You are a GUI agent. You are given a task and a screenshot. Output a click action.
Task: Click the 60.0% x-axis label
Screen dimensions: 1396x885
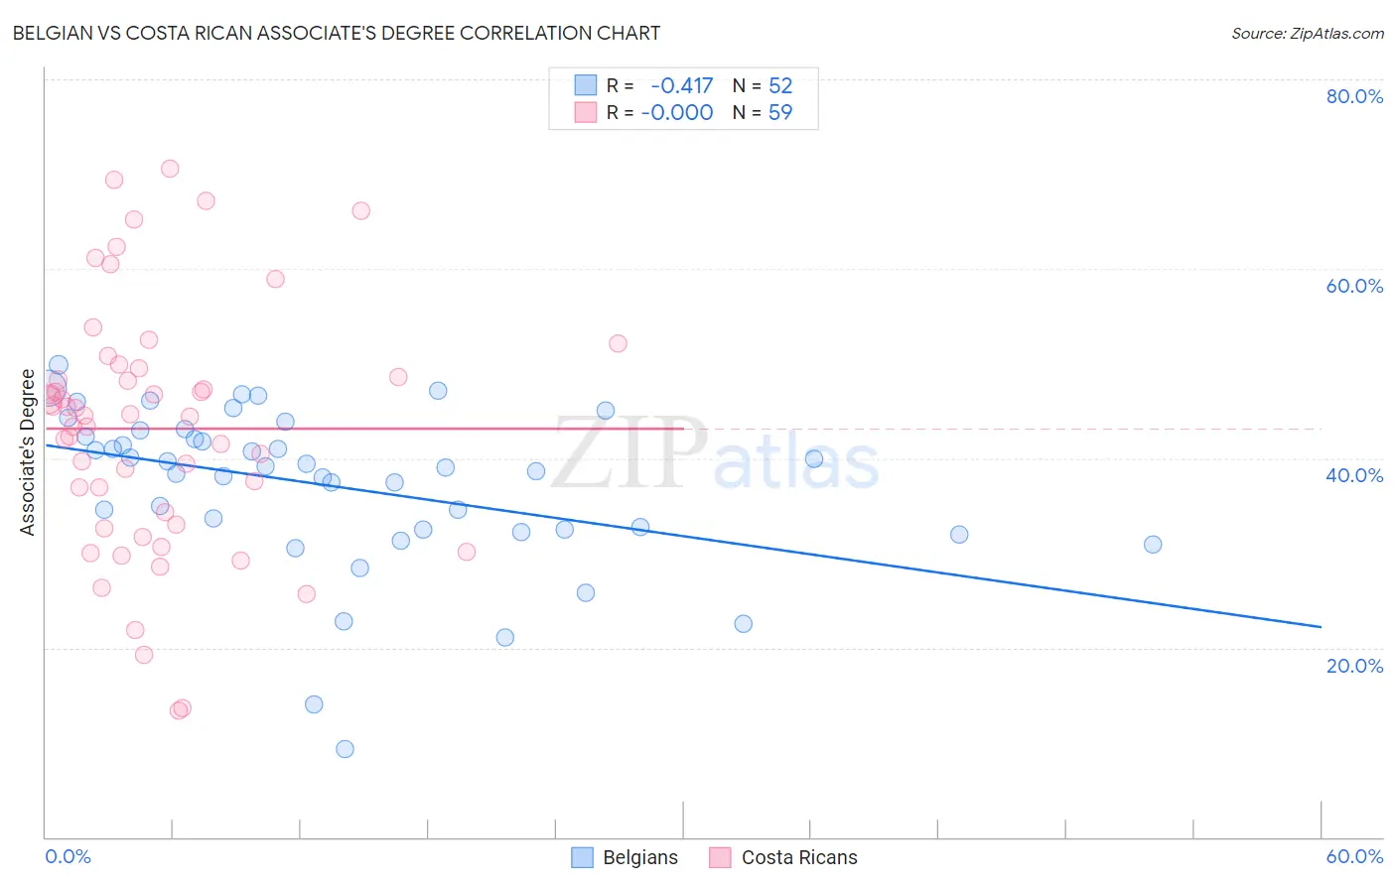[1354, 856]
